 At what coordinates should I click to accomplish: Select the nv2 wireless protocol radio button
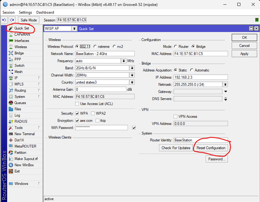[115, 47]
